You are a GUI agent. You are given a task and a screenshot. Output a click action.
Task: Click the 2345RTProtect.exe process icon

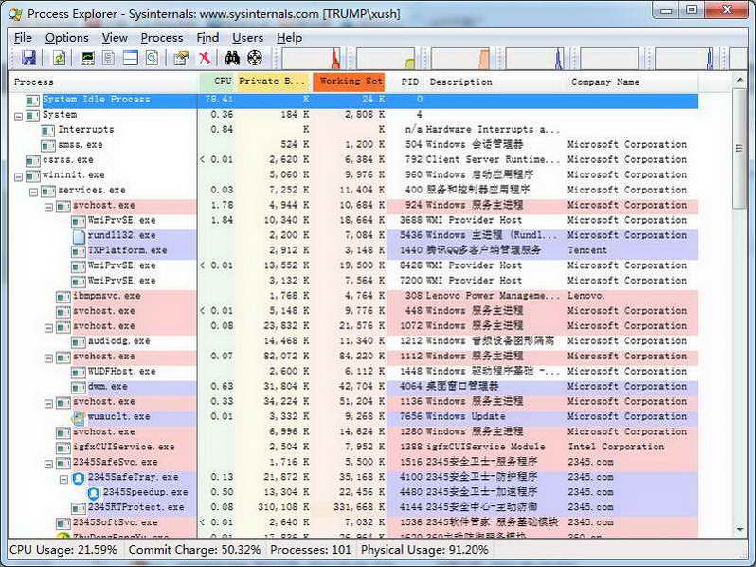78,507
